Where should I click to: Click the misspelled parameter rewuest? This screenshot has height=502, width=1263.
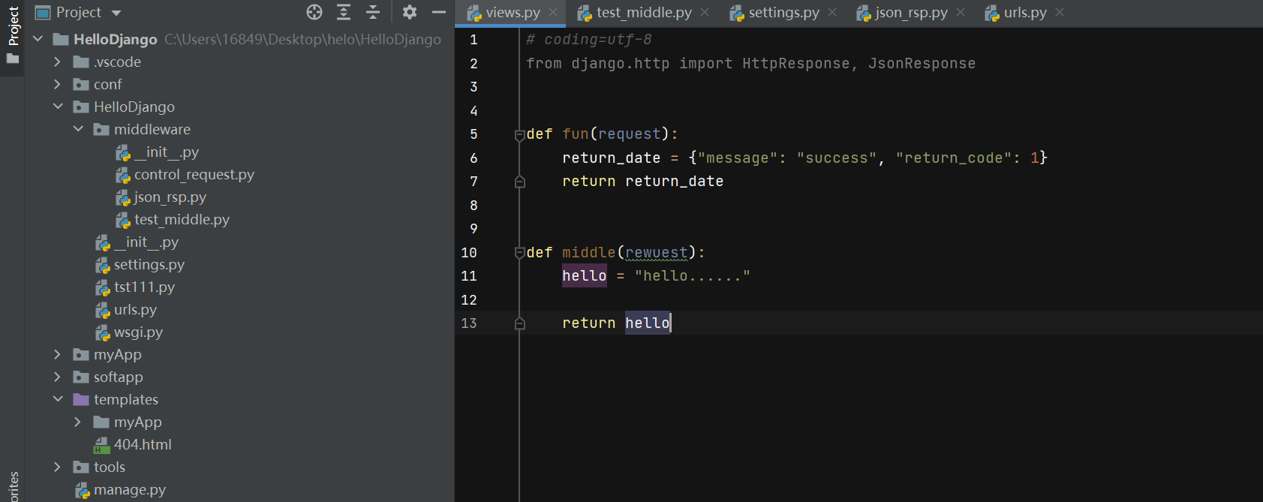[x=657, y=253]
